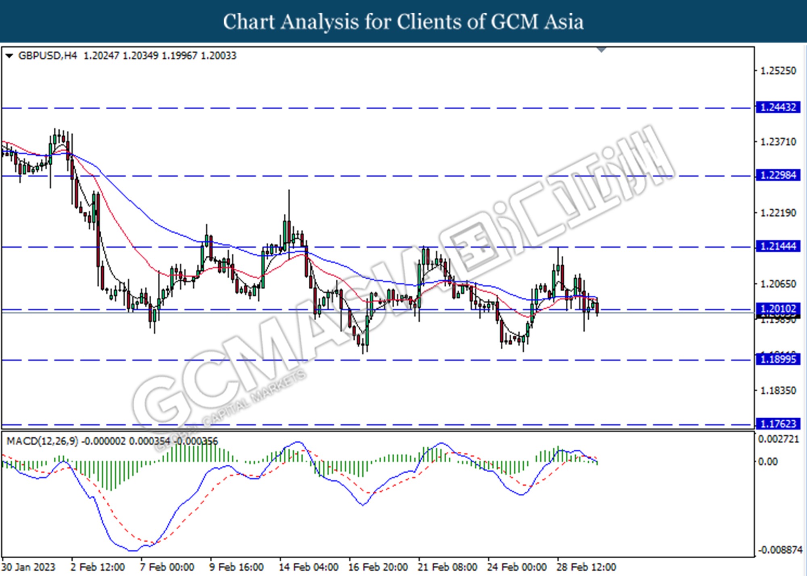
Task: Click the 1.25250 price axis value
Action: [x=778, y=71]
